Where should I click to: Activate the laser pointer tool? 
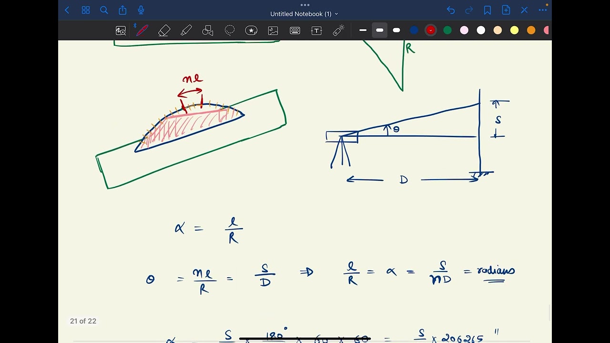tap(338, 30)
